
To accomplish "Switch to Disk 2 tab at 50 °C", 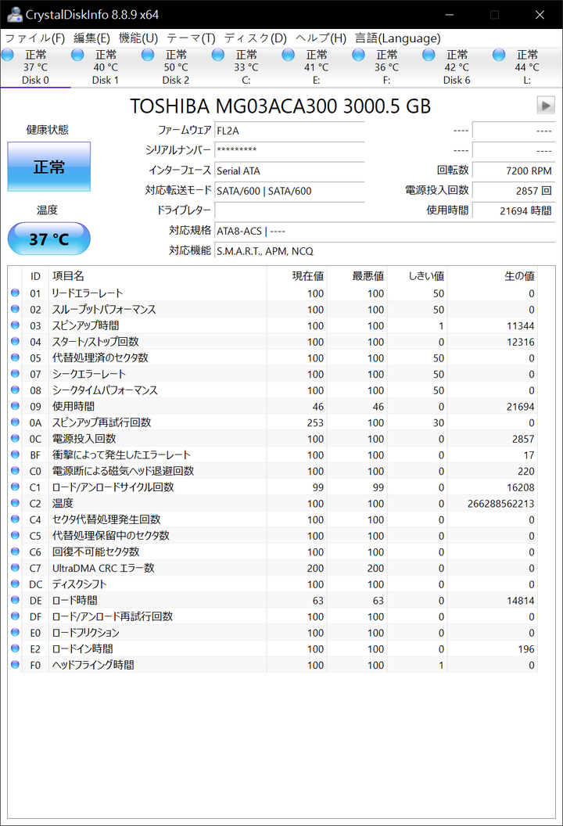I will point(175,67).
